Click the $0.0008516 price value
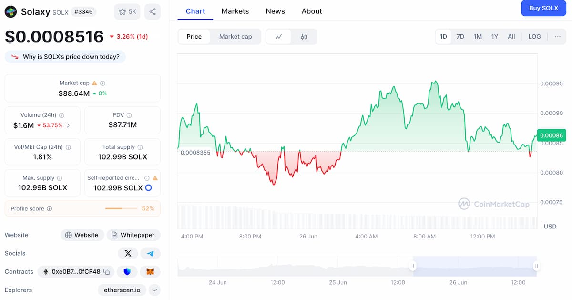572x300 pixels. click(x=54, y=37)
